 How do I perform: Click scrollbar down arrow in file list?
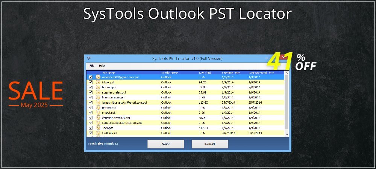coord(286,135)
